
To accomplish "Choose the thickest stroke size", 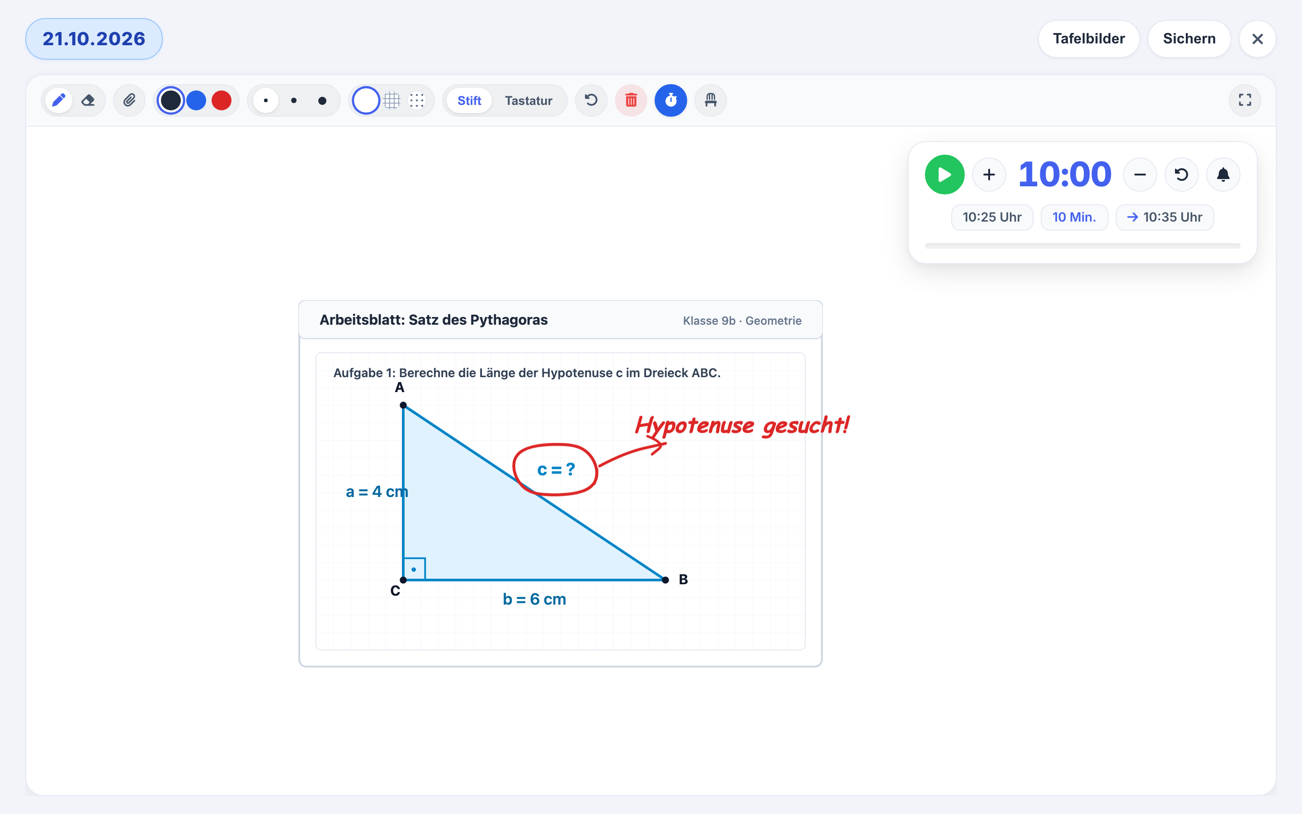I will pyautogui.click(x=322, y=100).
